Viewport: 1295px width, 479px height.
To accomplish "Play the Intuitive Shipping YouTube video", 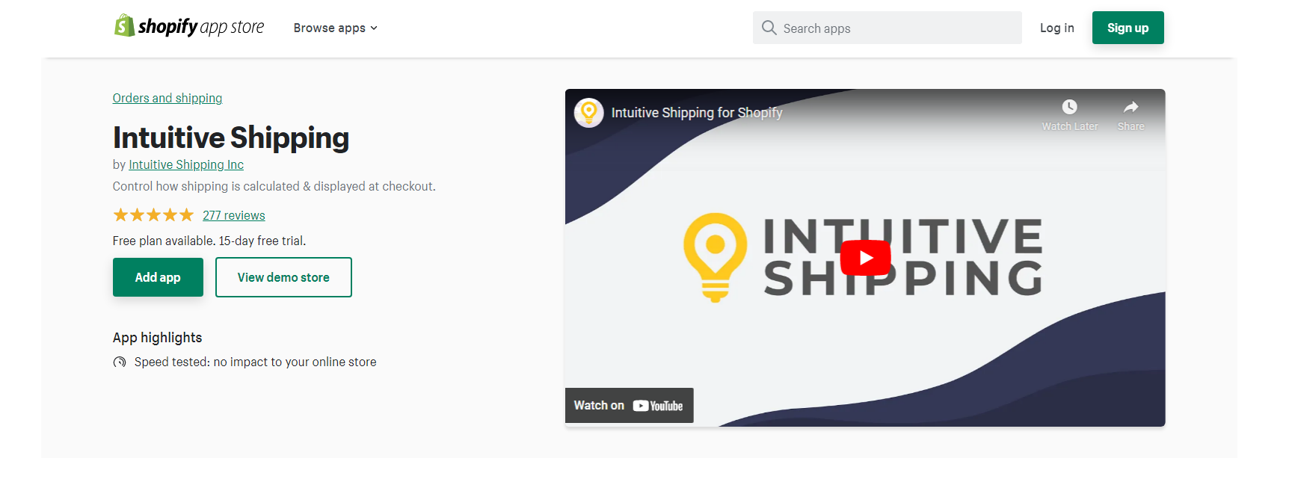I will pyautogui.click(x=865, y=258).
